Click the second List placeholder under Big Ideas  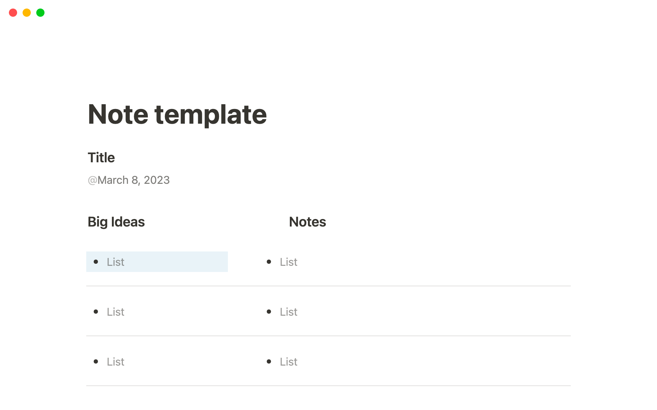pyautogui.click(x=115, y=312)
